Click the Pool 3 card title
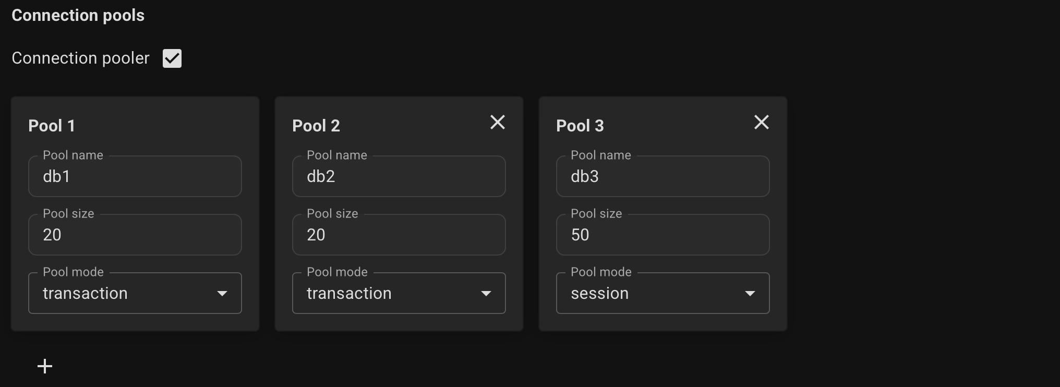The image size is (1060, 387). 580,125
